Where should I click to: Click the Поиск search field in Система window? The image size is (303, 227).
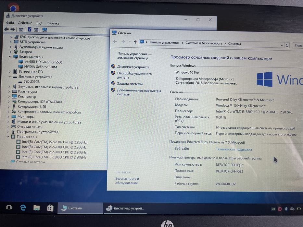tap(298, 45)
